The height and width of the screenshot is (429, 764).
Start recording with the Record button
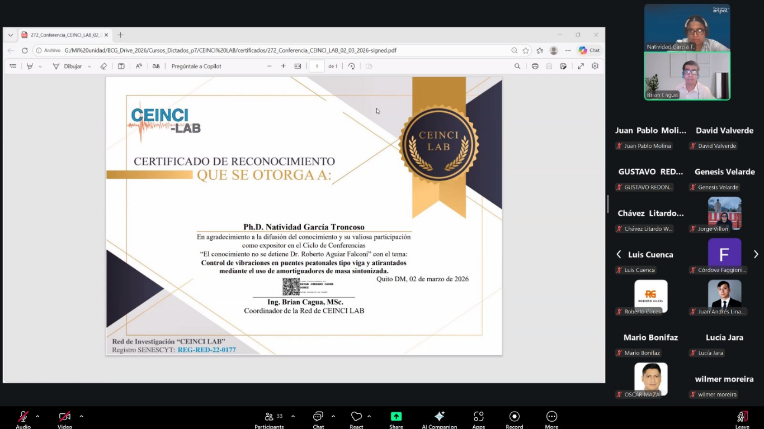(x=514, y=417)
